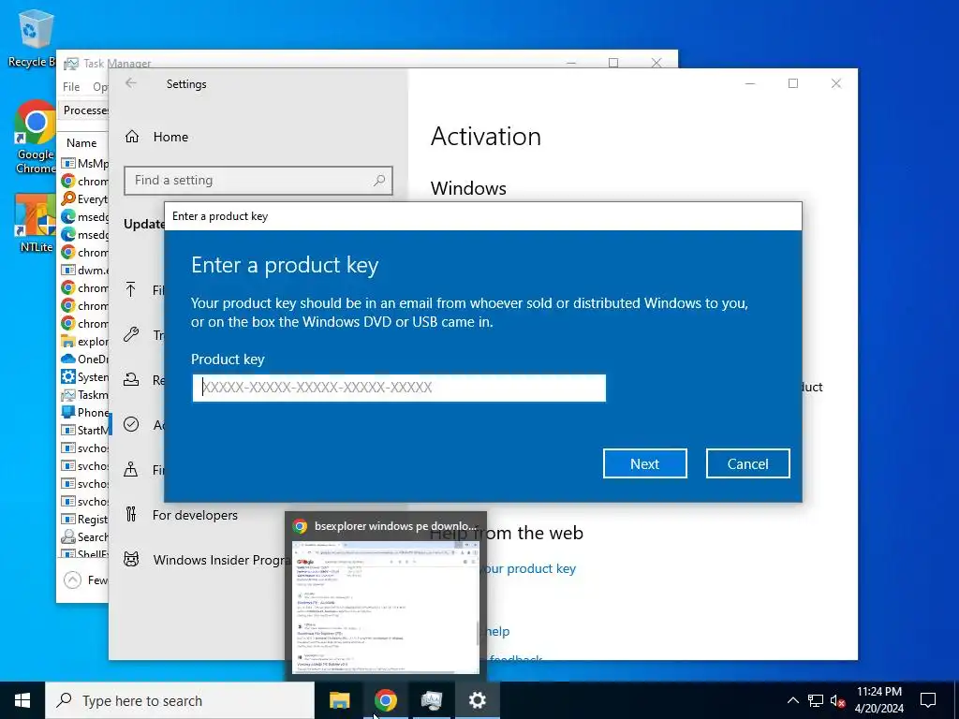959x719 pixels.
Task: Click the Find a setting search box
Action: [258, 181]
